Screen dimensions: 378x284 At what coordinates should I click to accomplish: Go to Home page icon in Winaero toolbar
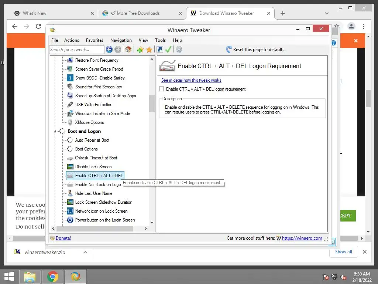tap(128, 50)
